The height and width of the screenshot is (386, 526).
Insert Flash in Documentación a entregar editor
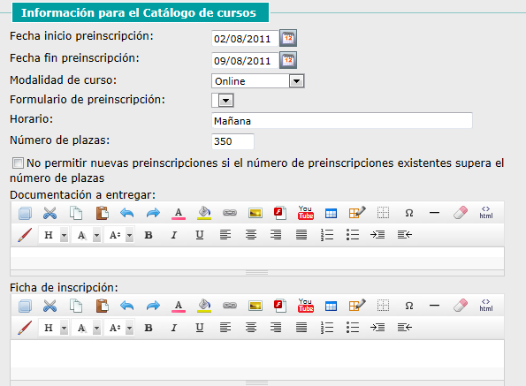coord(280,213)
